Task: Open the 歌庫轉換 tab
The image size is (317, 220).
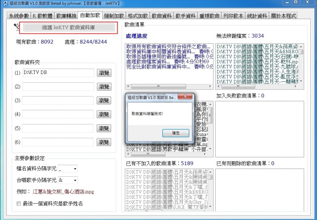Action: [66, 16]
